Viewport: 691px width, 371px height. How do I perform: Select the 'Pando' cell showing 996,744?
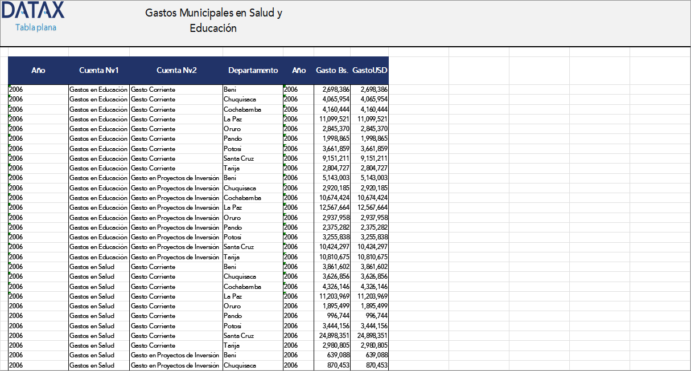point(232,316)
